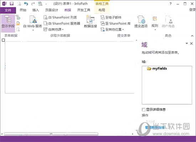Click the horizontal scrollbar right arrow
This screenshot has width=196, height=142.
pos(133,134)
